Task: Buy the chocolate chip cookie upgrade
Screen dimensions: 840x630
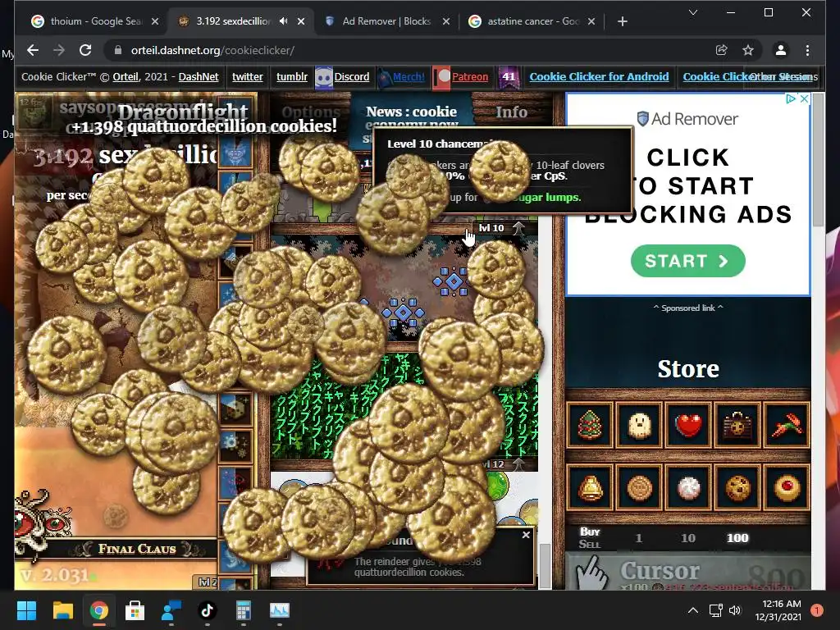Action: tap(737, 487)
